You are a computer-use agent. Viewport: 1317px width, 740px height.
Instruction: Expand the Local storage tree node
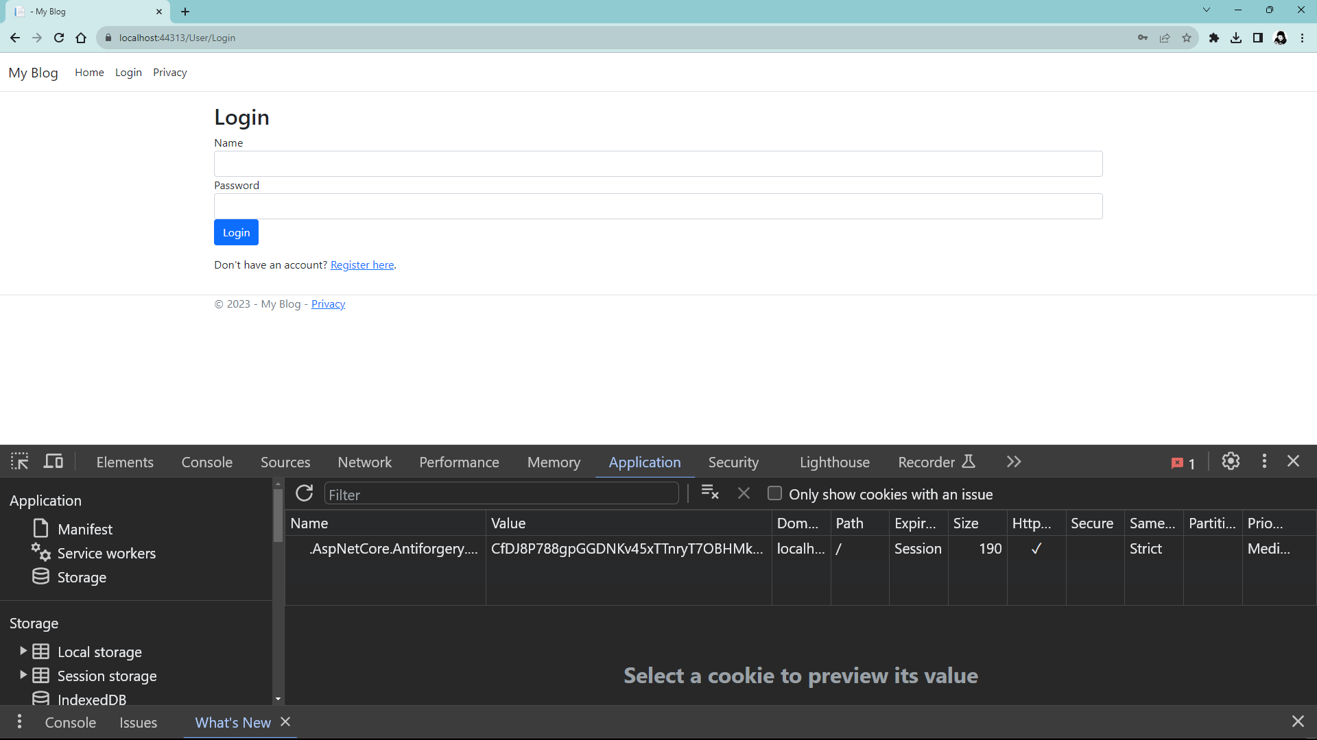pos(23,651)
